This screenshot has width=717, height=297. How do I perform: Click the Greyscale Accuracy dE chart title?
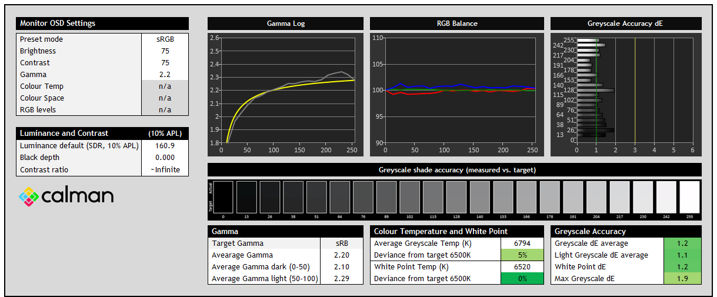626,24
